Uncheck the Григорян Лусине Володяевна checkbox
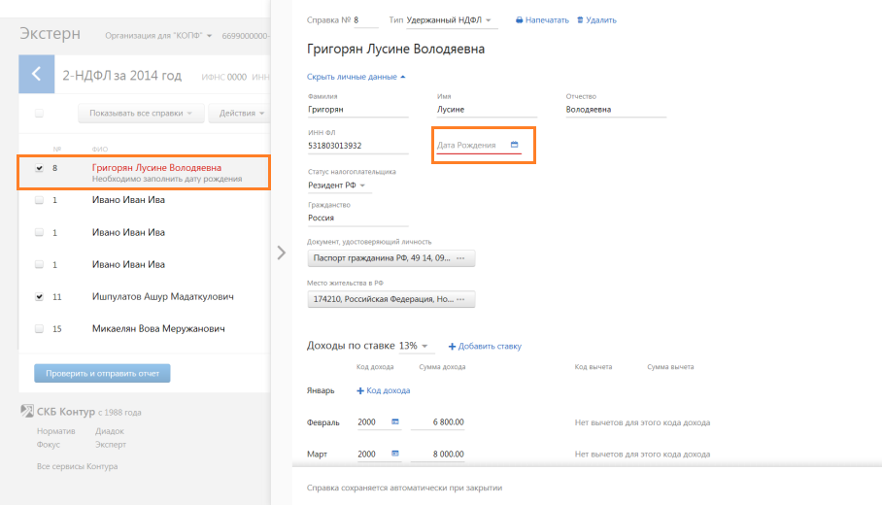The image size is (882, 505). [x=39, y=168]
